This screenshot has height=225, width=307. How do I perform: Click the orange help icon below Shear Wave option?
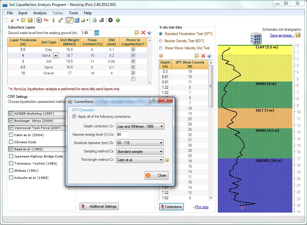(161, 56)
